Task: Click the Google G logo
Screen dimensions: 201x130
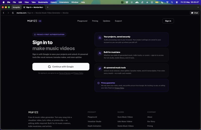Action: [49, 66]
